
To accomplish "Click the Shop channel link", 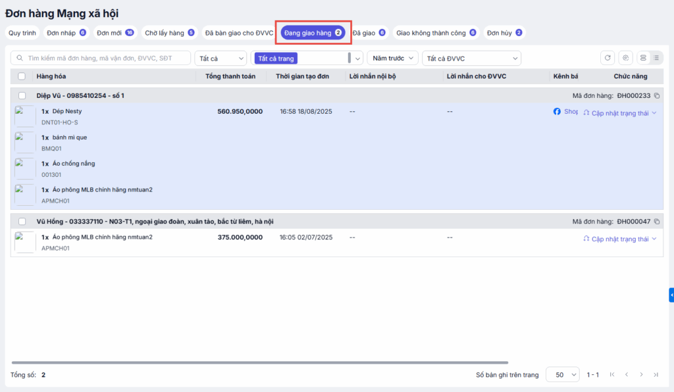I will click(571, 112).
